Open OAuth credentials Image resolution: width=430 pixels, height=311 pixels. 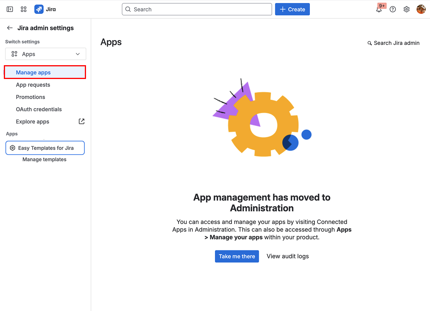pos(39,109)
